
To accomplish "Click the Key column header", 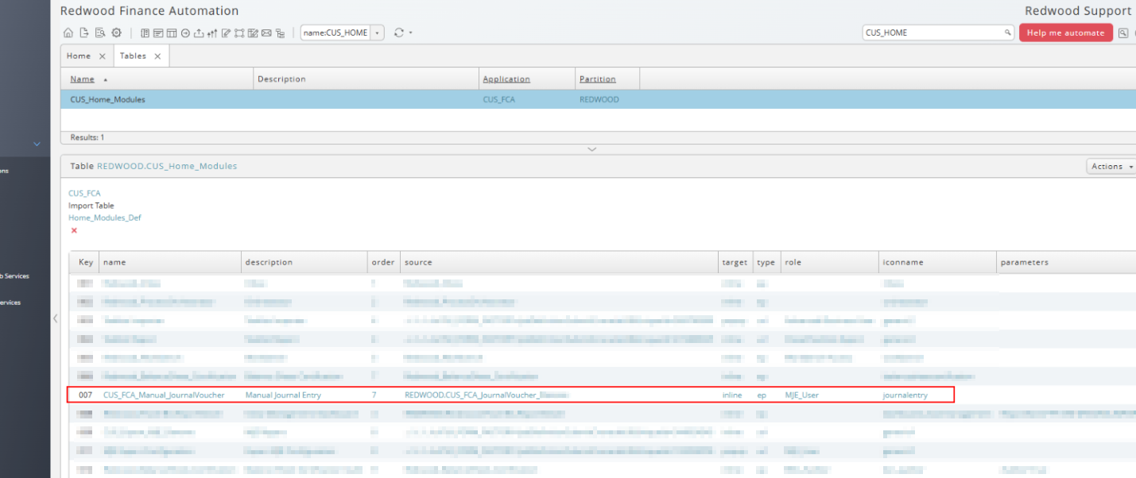I will (86, 262).
